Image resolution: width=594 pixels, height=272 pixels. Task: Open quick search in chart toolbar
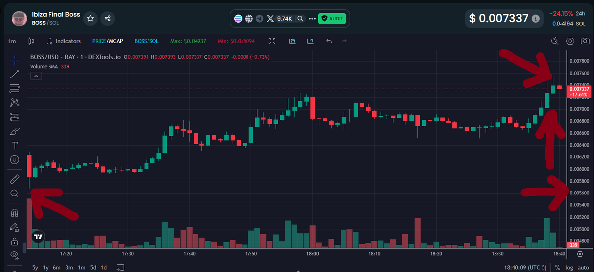pyautogui.click(x=555, y=41)
